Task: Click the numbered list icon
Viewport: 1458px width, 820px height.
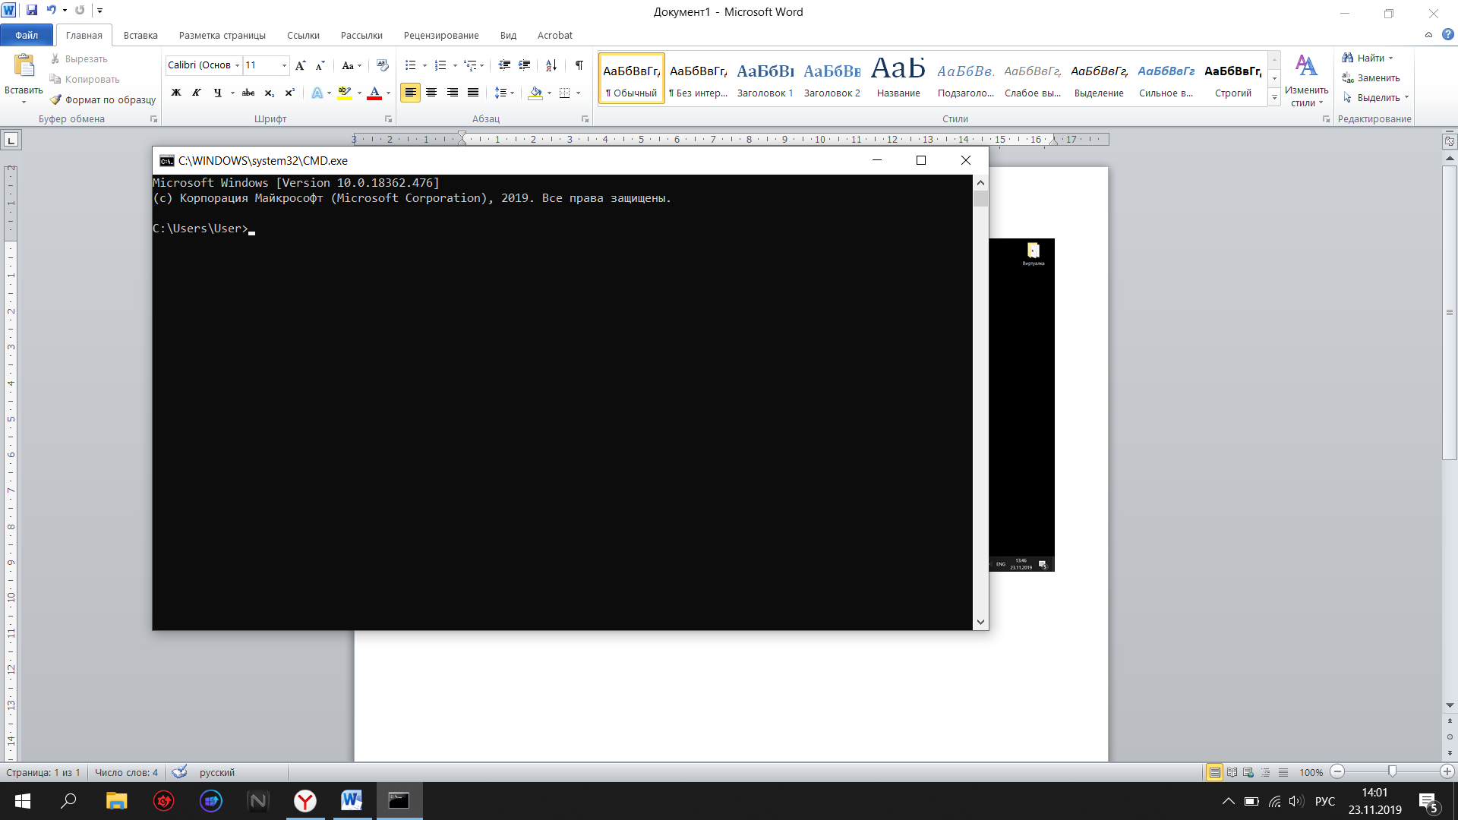Action: pyautogui.click(x=440, y=65)
